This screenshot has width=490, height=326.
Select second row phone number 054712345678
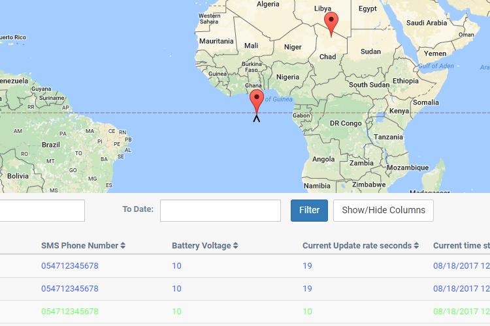pyautogui.click(x=70, y=289)
